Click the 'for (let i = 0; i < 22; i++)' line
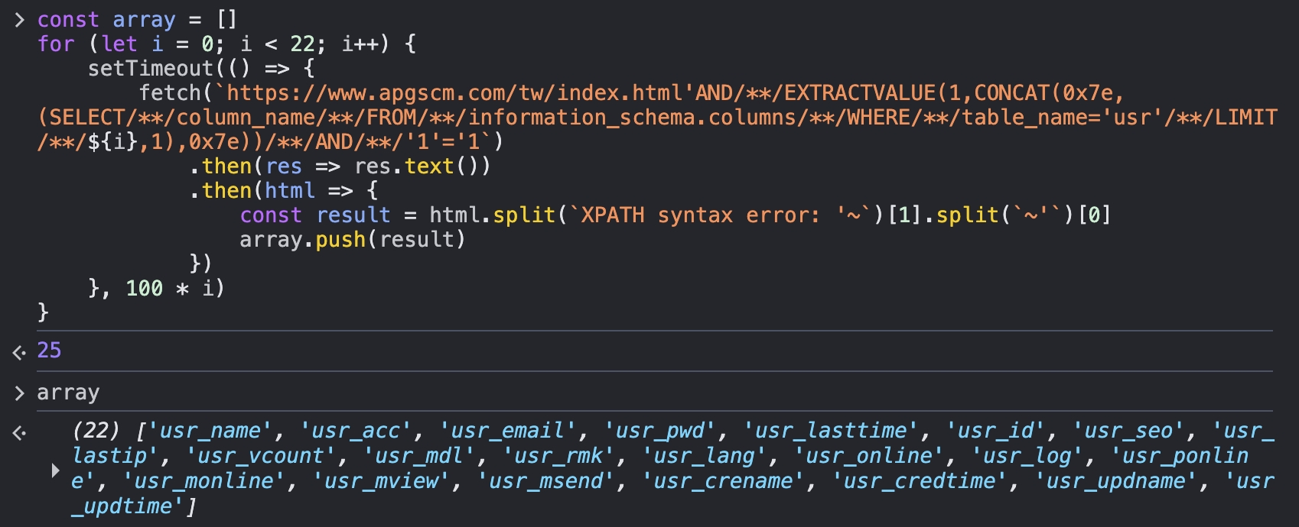Screen dimensions: 1299x527 coord(227,44)
